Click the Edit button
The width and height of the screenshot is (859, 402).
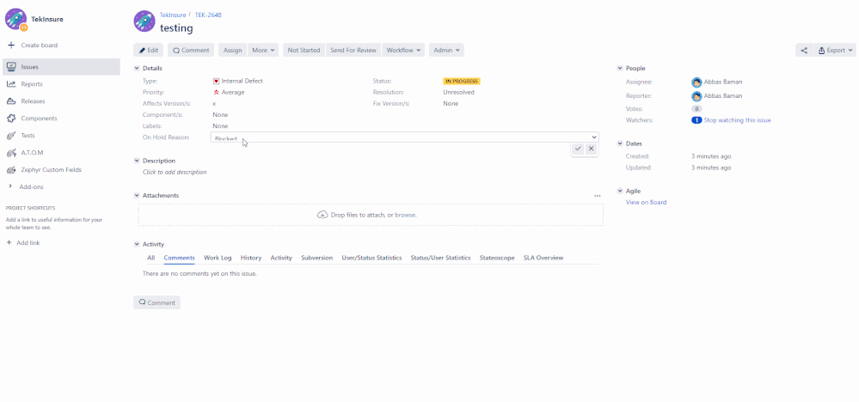tap(149, 51)
